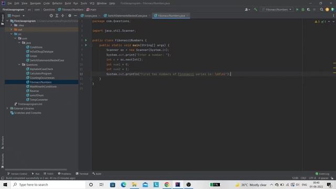This screenshot has width=336, height=189.
Task: Open Terminal tool window
Action: (82, 174)
